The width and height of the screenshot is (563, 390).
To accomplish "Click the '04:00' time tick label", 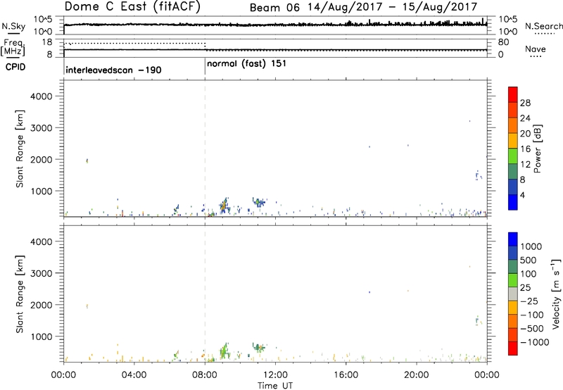I will (134, 375).
